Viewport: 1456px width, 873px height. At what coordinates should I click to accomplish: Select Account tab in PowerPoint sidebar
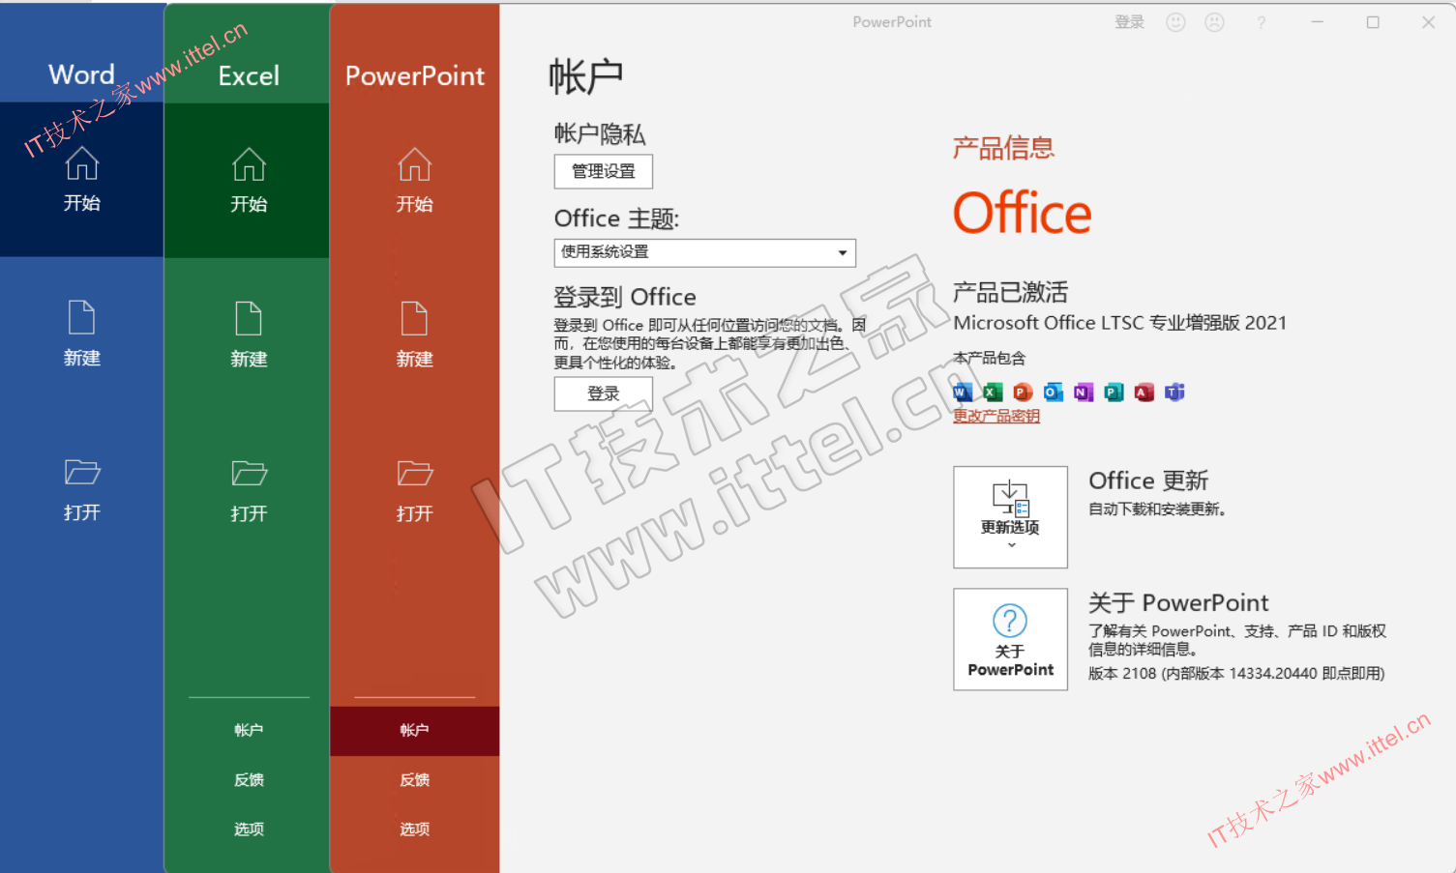pos(414,730)
